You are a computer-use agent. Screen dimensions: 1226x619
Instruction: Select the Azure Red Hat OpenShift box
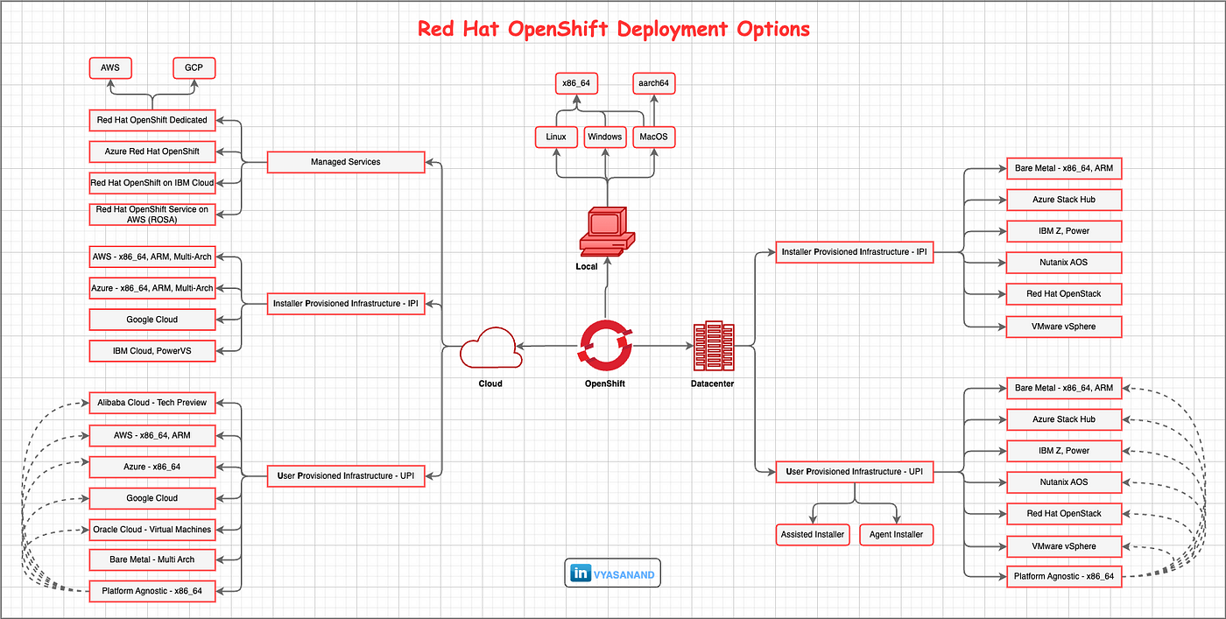[x=152, y=151]
